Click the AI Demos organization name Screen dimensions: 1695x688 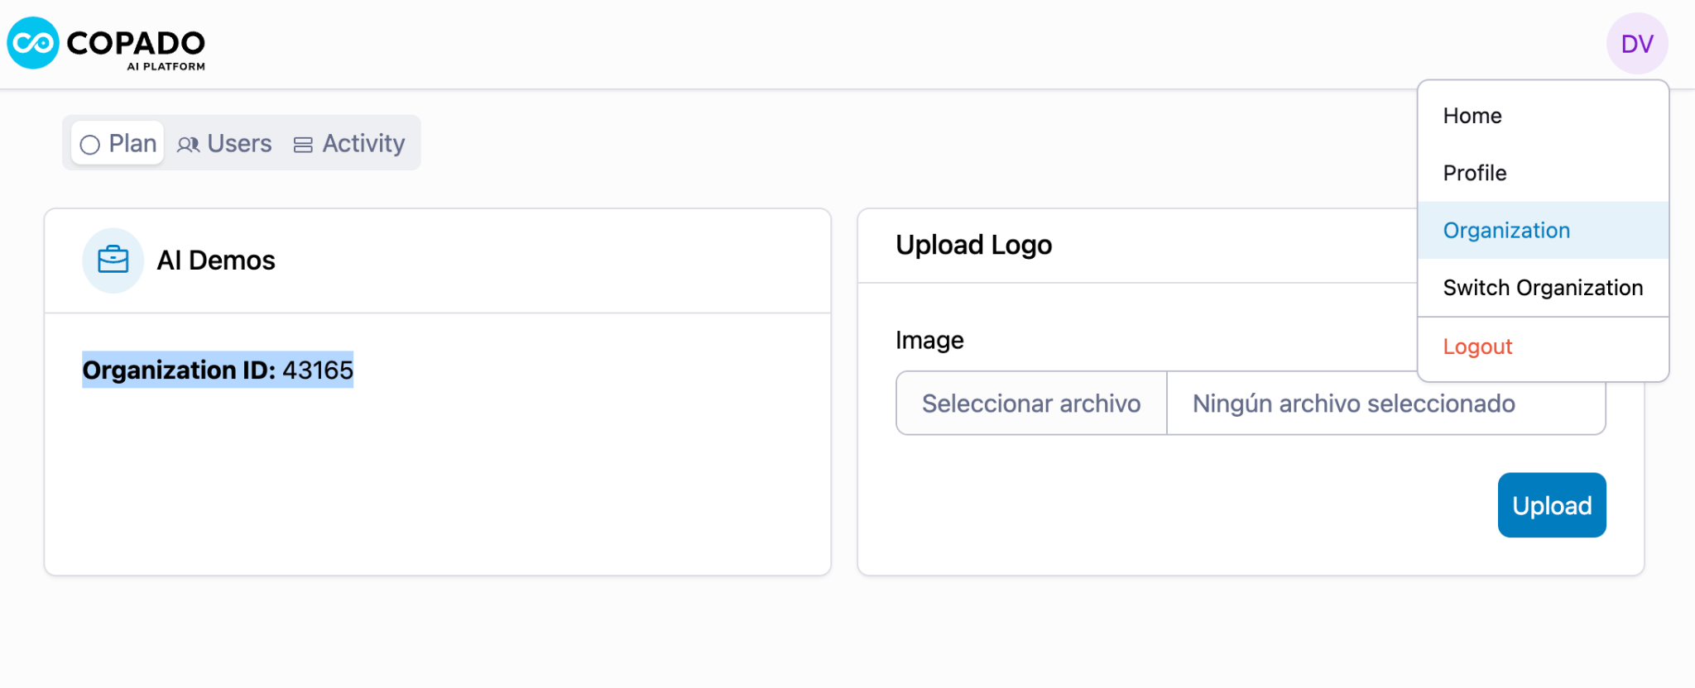click(216, 260)
